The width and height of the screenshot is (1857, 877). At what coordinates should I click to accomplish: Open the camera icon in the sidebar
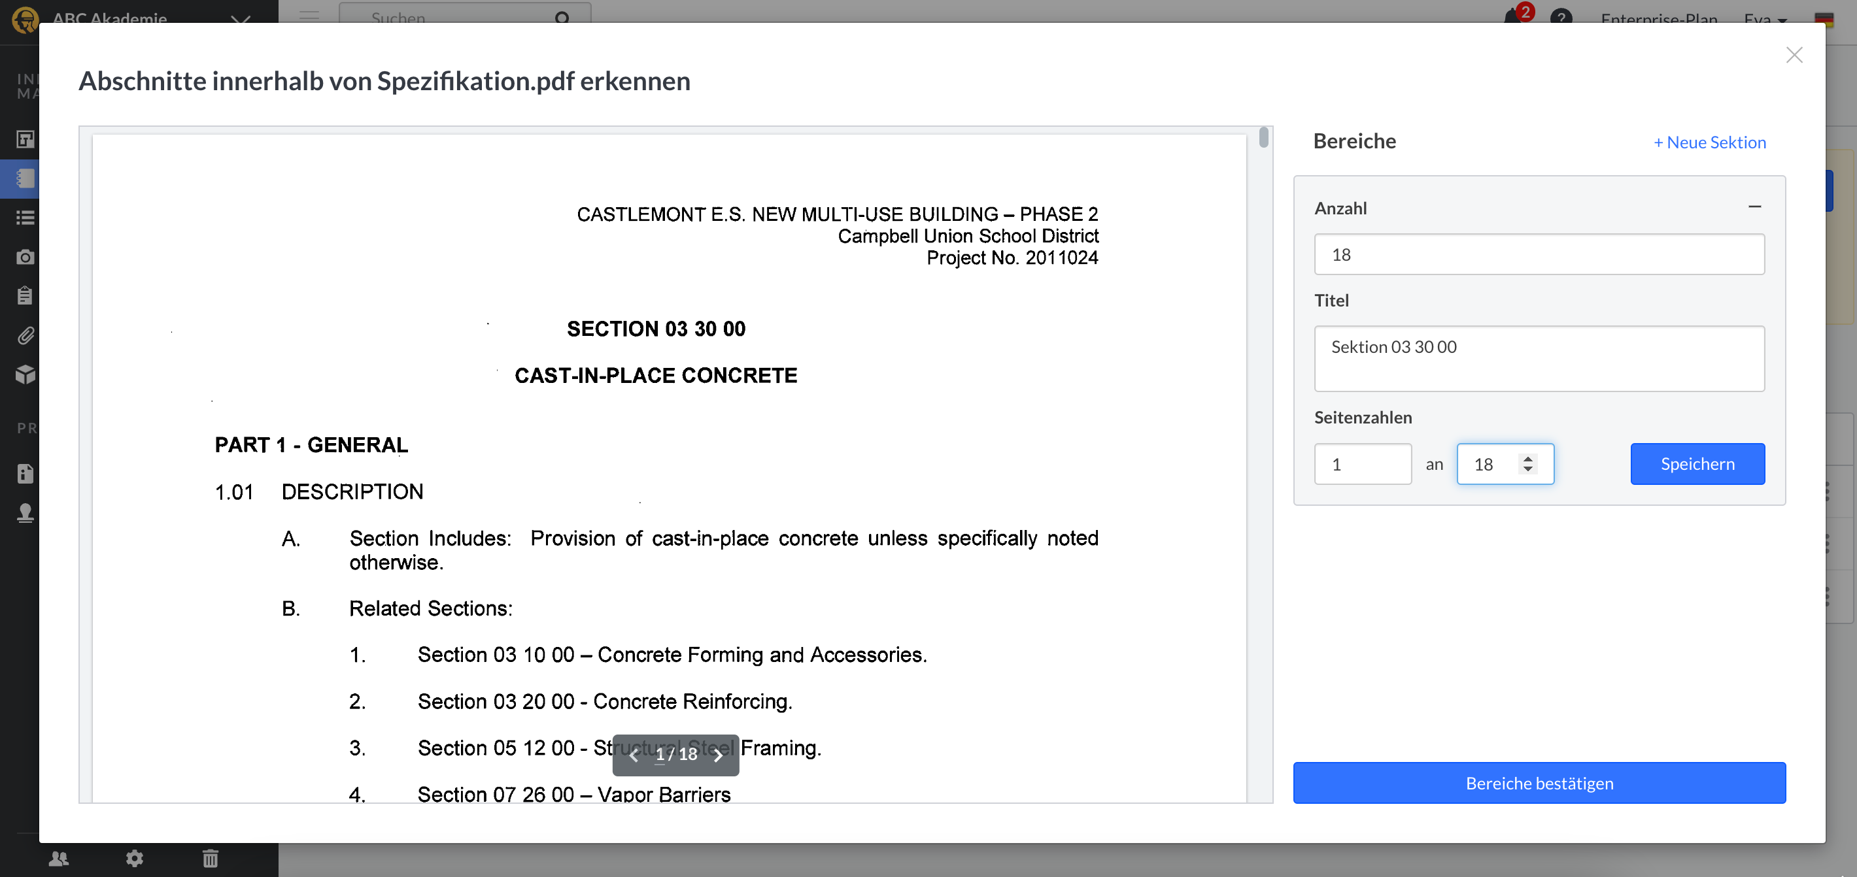26,257
